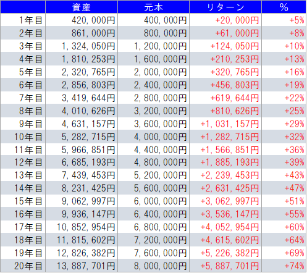Click return value +20,000円
Image resolution: width=307 pixels, height=273 pixels.
coord(237,20)
